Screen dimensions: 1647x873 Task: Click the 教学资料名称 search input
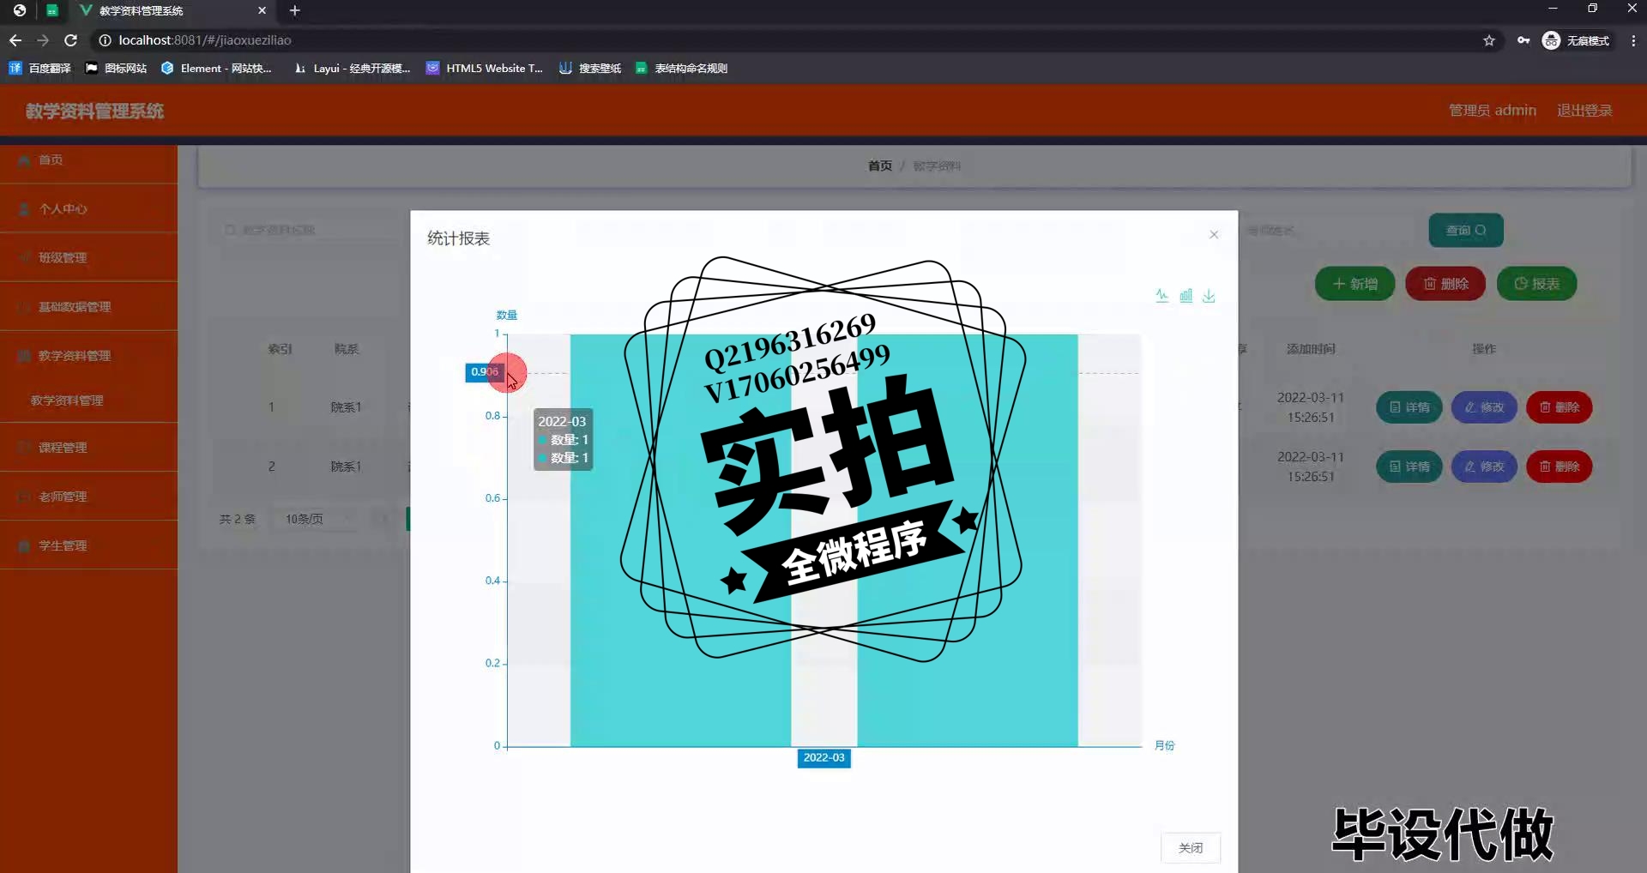tap(313, 230)
